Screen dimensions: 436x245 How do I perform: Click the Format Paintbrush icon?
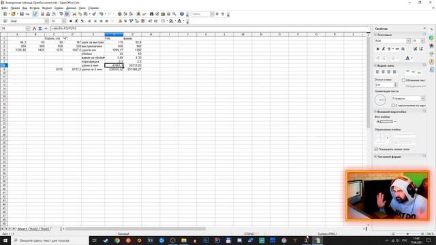click(x=94, y=14)
